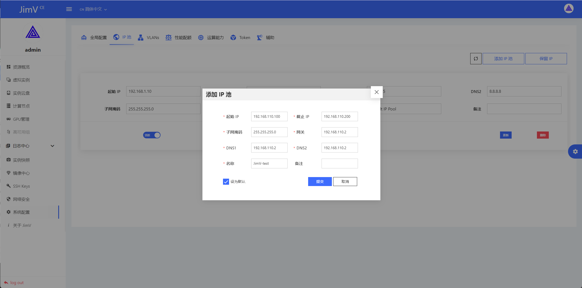Switch to the Token tab
582x288 pixels.
point(240,37)
